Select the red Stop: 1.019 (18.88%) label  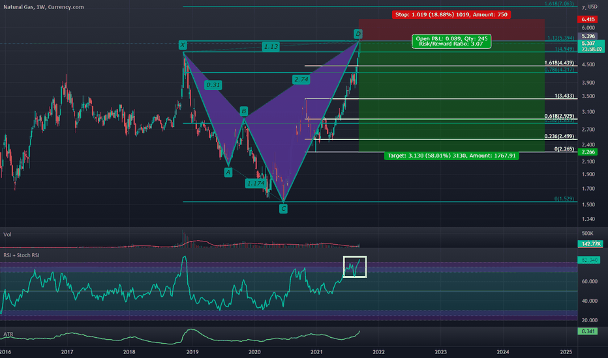coord(451,15)
